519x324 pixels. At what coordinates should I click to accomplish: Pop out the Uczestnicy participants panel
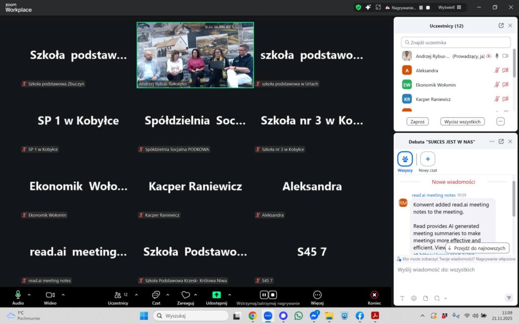coord(501,26)
